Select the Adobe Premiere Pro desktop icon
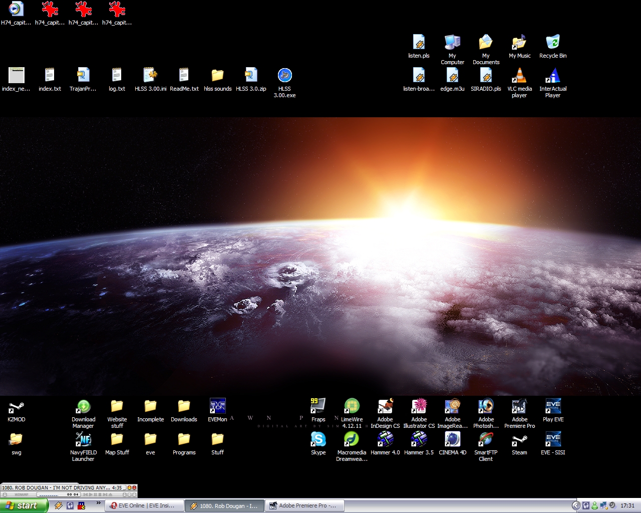Screen dimensions: 641x513 [x=519, y=406]
